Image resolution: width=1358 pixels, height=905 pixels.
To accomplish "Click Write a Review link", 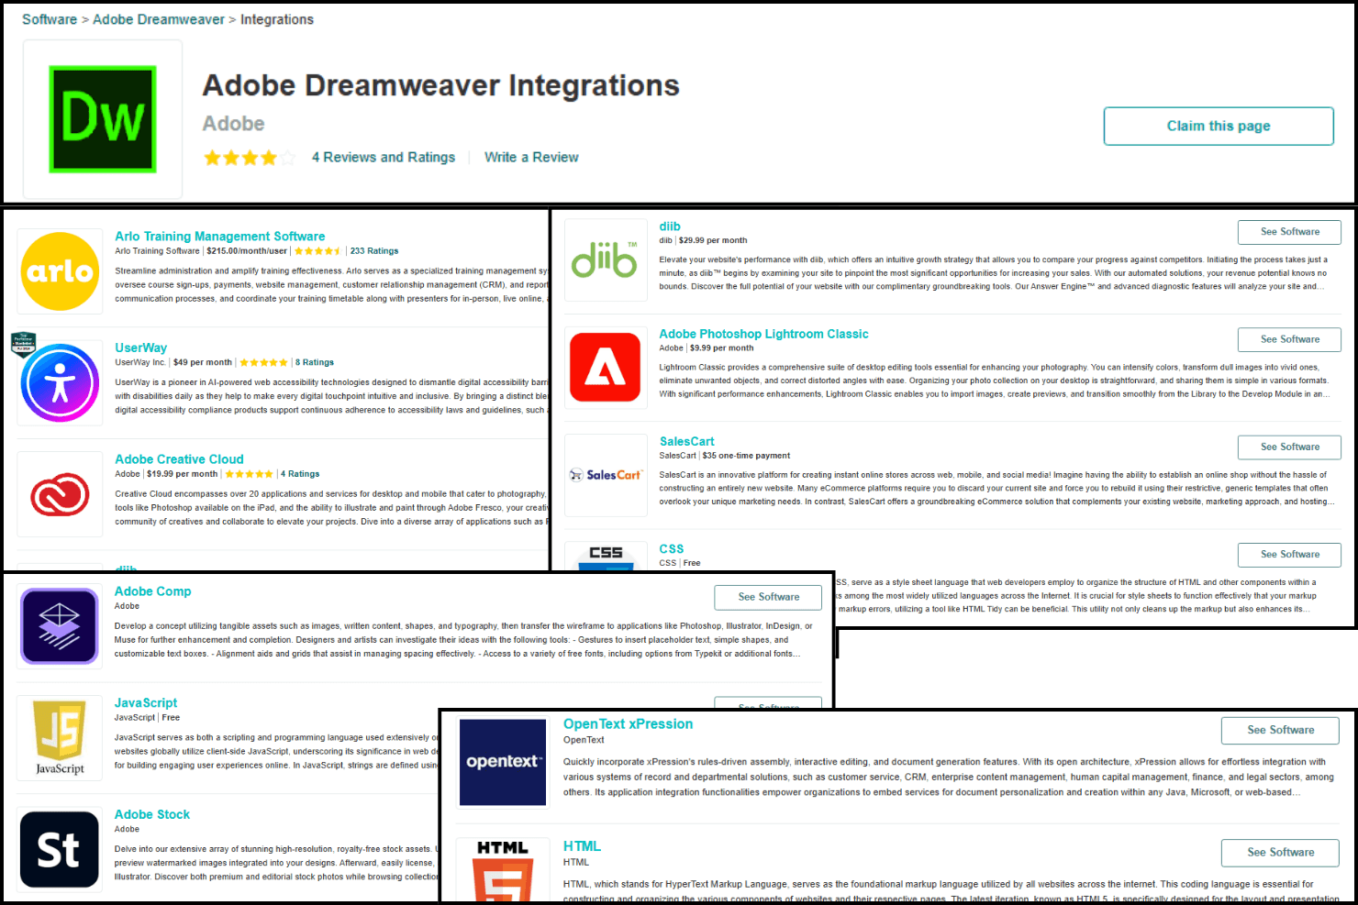I will 531,158.
